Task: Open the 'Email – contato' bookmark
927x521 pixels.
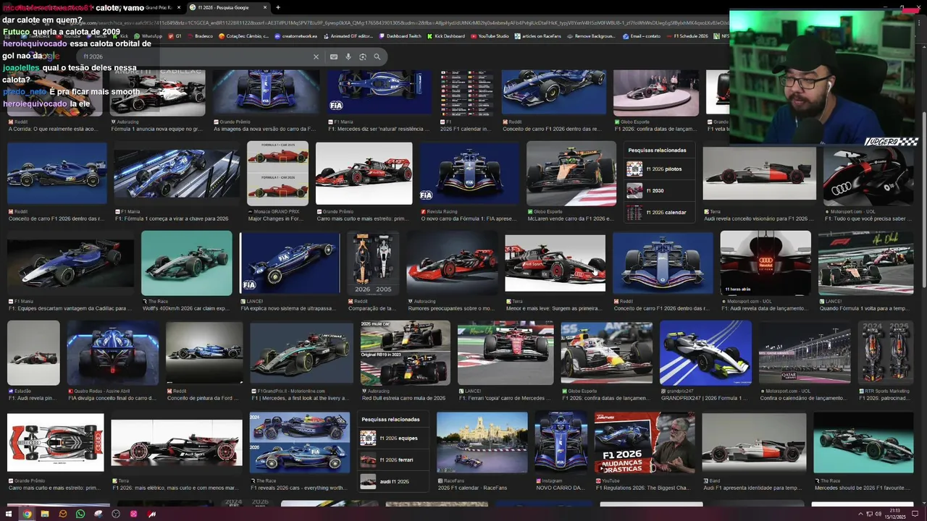Action: click(x=642, y=36)
